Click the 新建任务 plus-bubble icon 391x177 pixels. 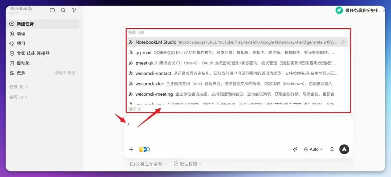click(12, 24)
